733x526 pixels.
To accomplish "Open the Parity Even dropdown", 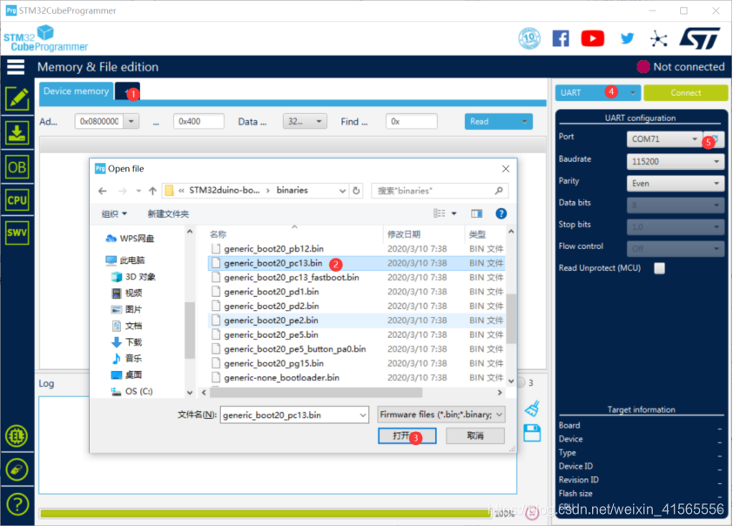I will coord(676,183).
